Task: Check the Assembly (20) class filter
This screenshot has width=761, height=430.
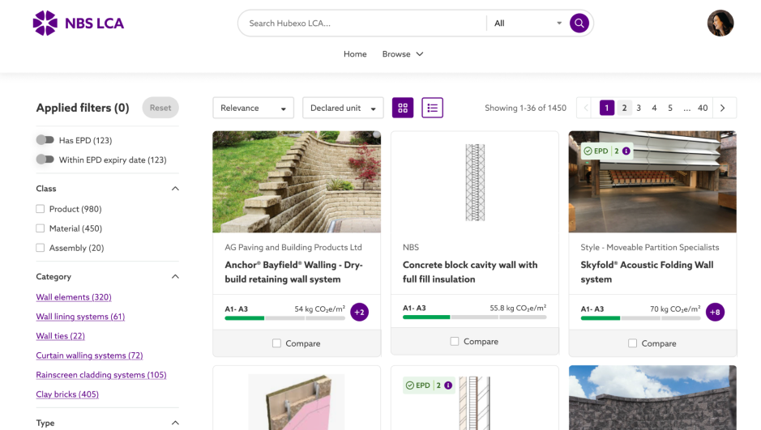Action: (41, 248)
